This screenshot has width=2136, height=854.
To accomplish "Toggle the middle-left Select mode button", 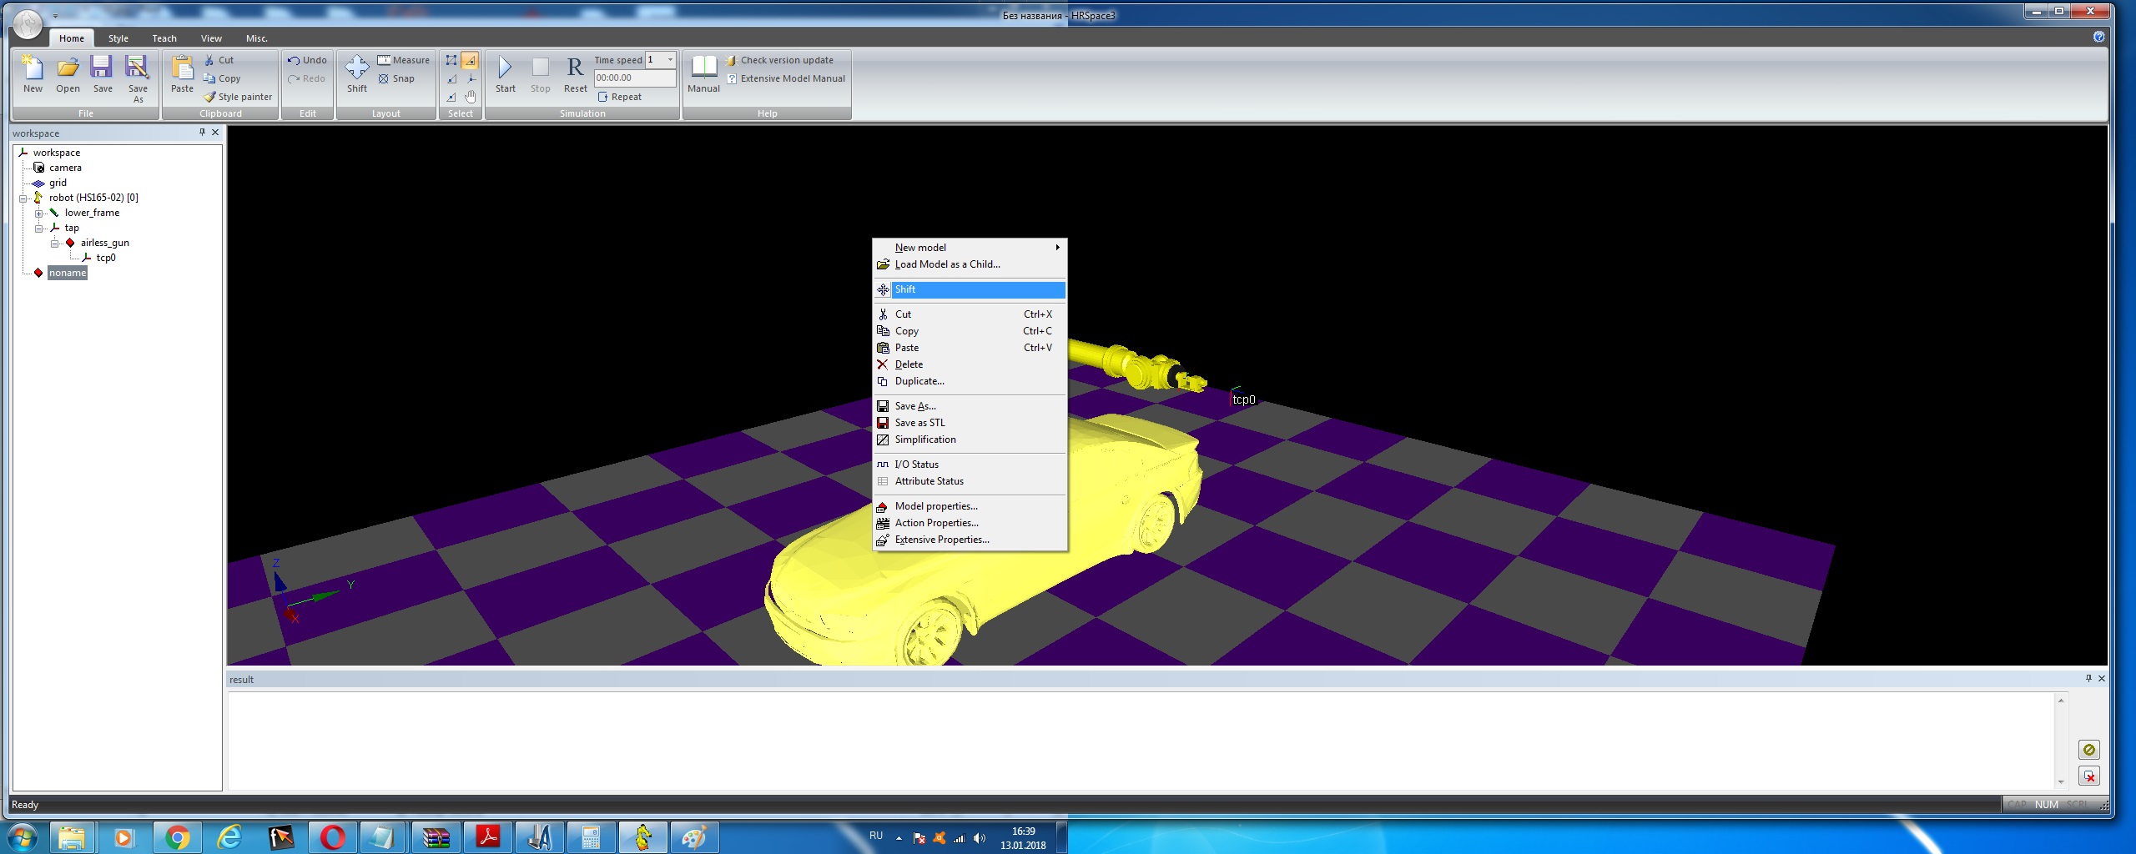I will (x=451, y=78).
